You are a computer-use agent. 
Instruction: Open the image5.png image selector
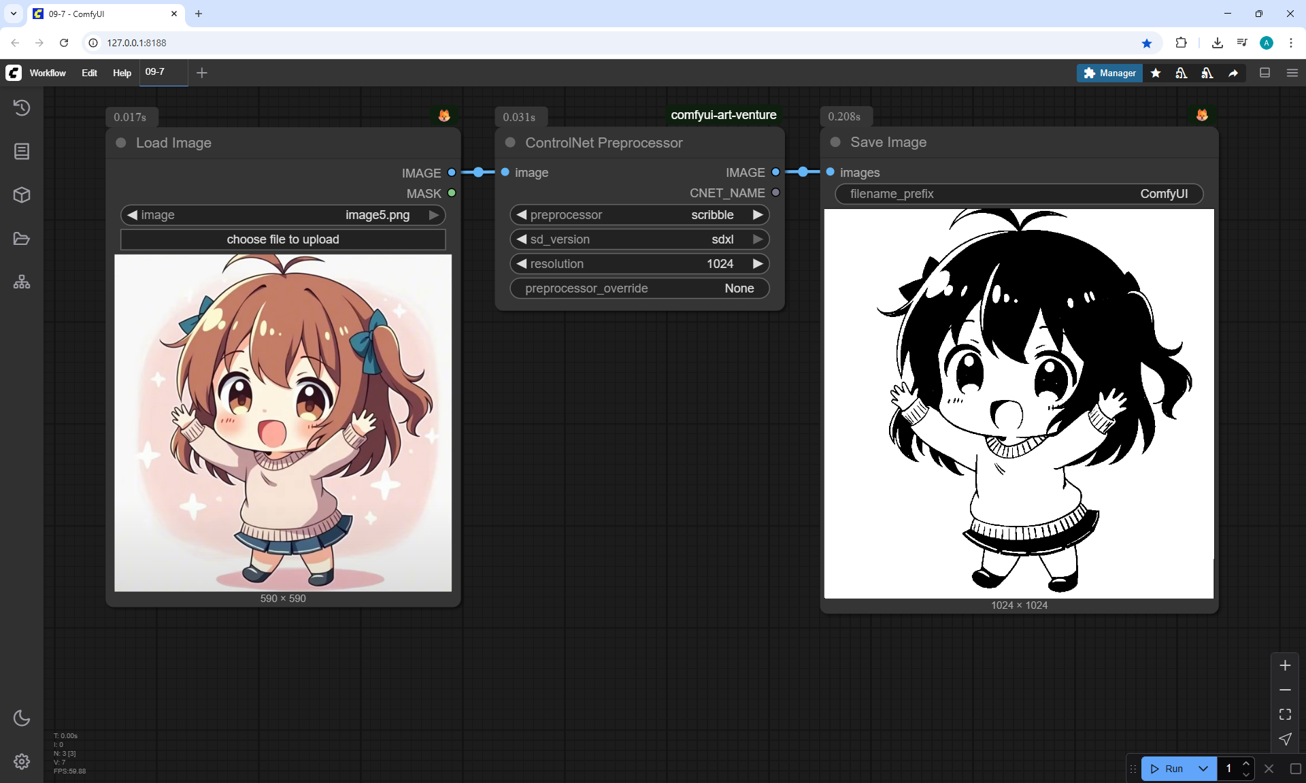pos(283,215)
